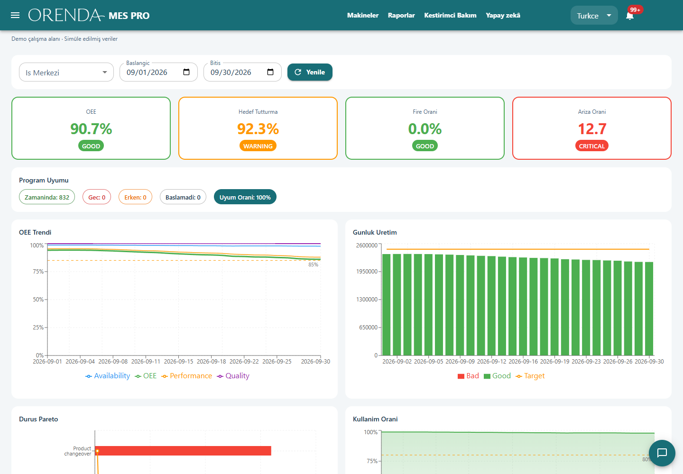Toggle Bad series in Gunluk Uretim legend
Image resolution: width=683 pixels, height=474 pixels.
pos(468,376)
